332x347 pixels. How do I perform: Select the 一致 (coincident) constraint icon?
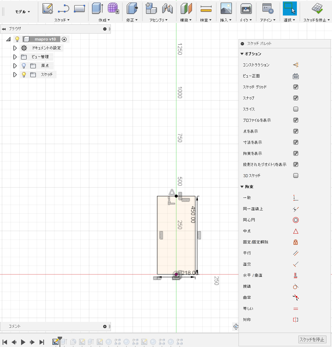click(295, 197)
